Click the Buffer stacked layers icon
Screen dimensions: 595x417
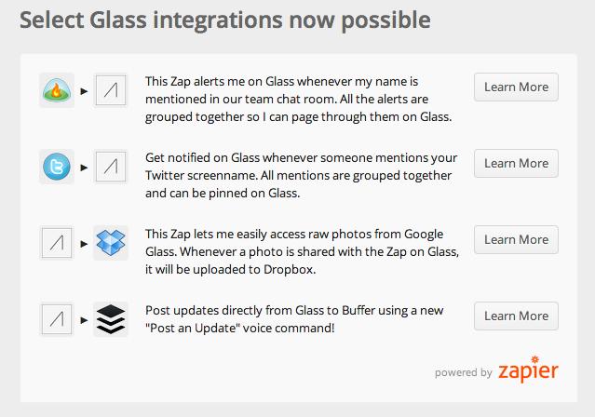coord(111,319)
